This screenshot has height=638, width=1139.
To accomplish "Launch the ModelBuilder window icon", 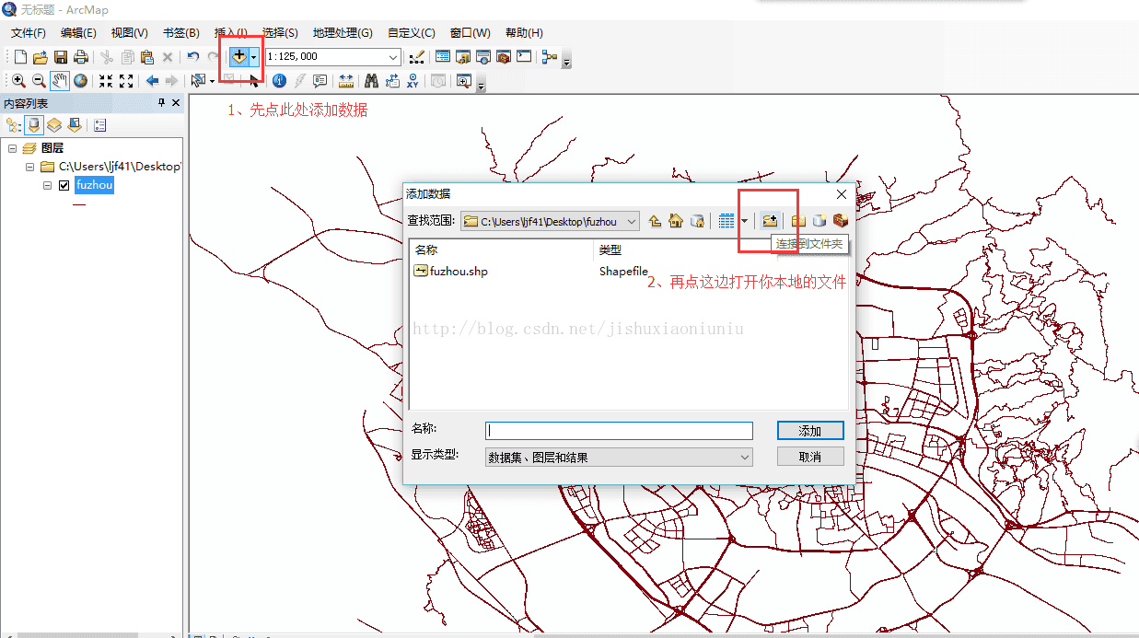I will coord(550,57).
